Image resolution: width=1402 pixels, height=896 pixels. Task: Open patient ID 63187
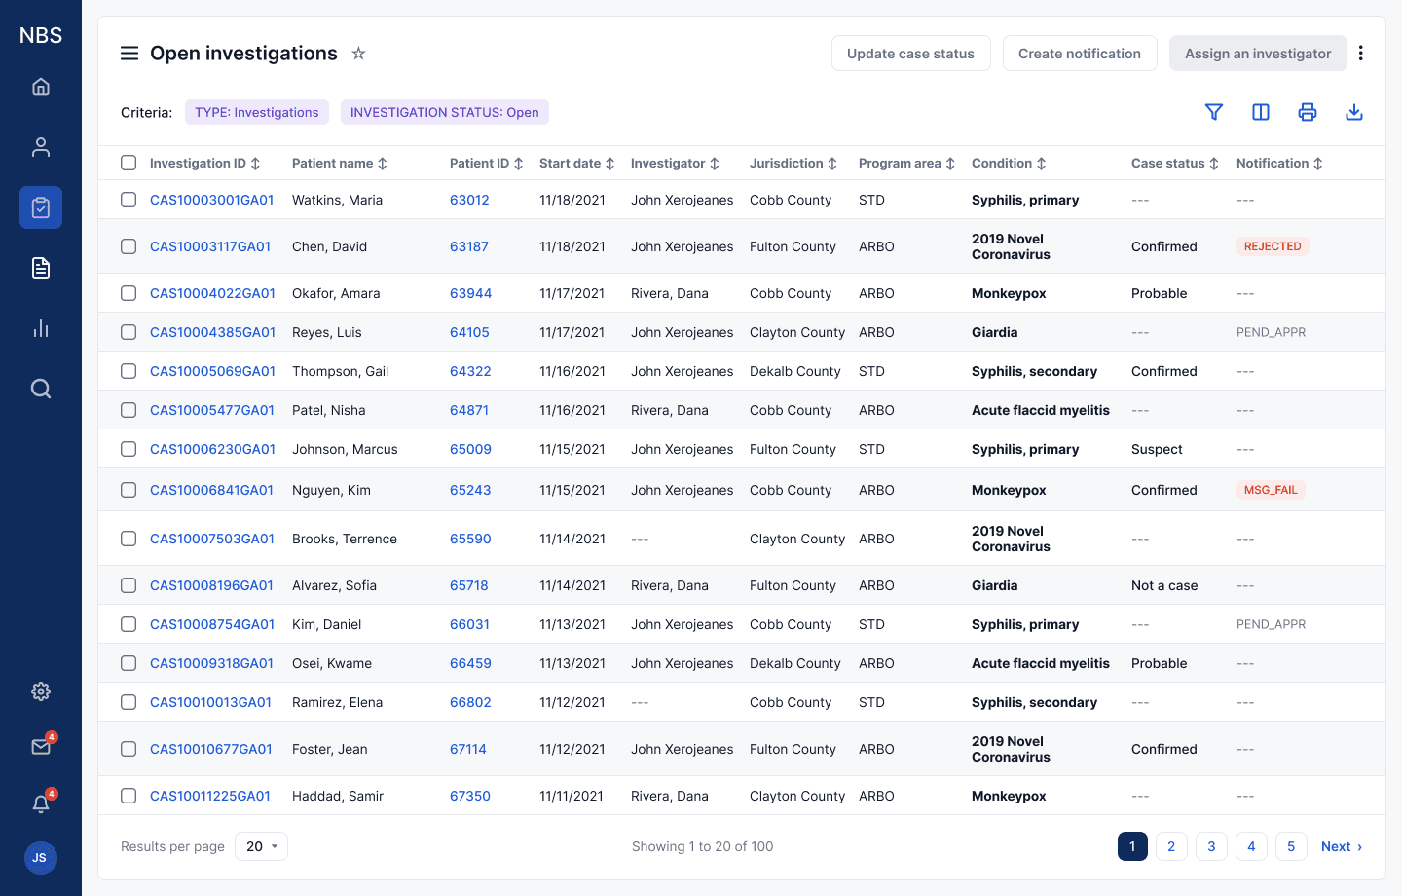click(x=469, y=246)
